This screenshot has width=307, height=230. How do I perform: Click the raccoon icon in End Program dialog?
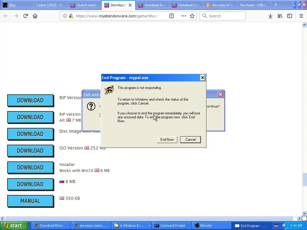tap(109, 90)
